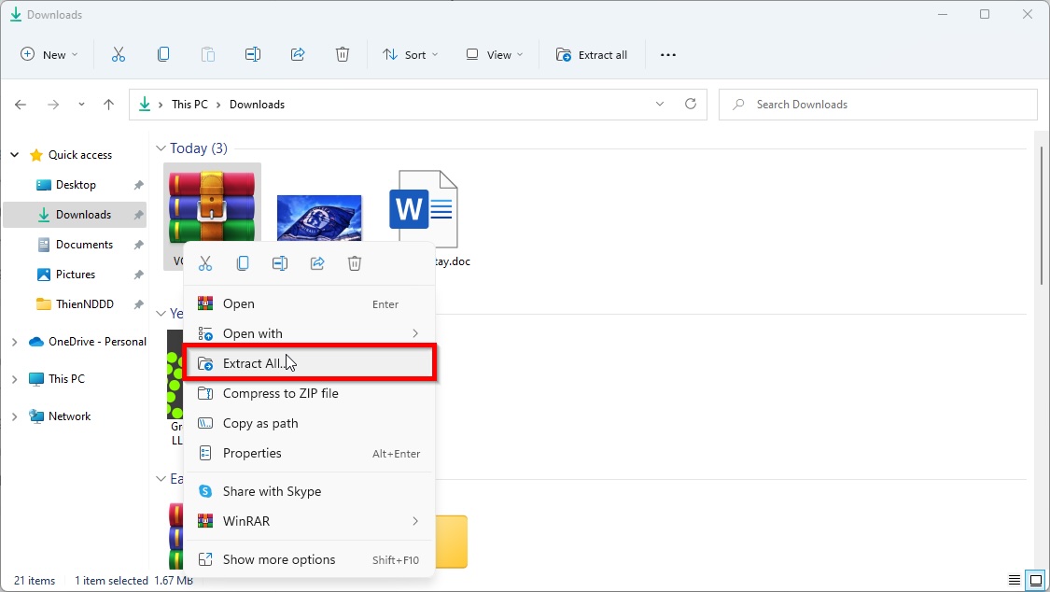Click Extract all in the toolbar
This screenshot has width=1050, height=592.
(592, 55)
